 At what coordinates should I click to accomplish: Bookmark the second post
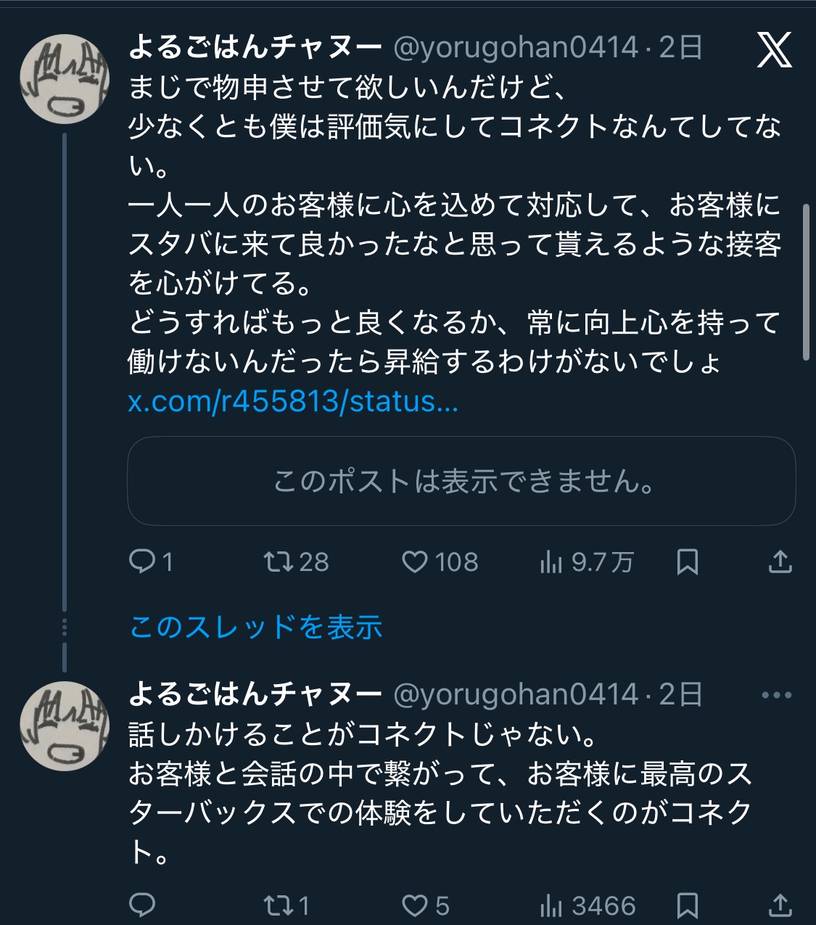687,905
